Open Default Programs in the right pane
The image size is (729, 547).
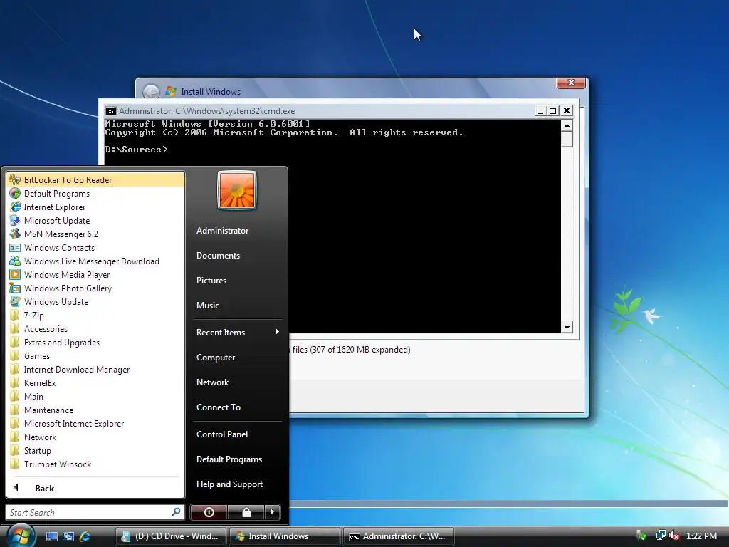tap(236, 459)
